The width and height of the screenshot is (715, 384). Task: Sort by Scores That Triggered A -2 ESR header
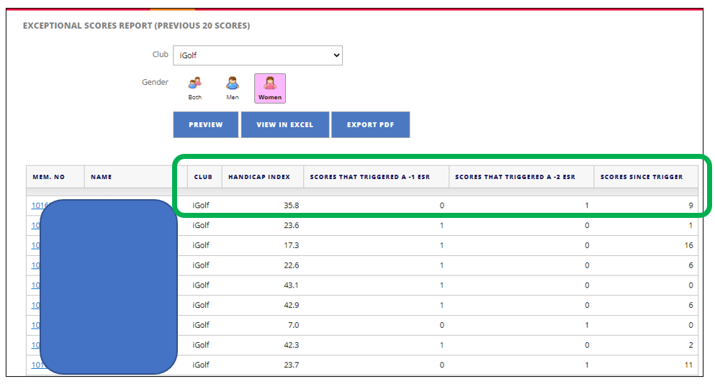click(516, 177)
